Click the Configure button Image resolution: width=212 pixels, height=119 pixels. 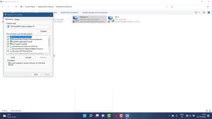pyautogui.click(x=44, y=31)
